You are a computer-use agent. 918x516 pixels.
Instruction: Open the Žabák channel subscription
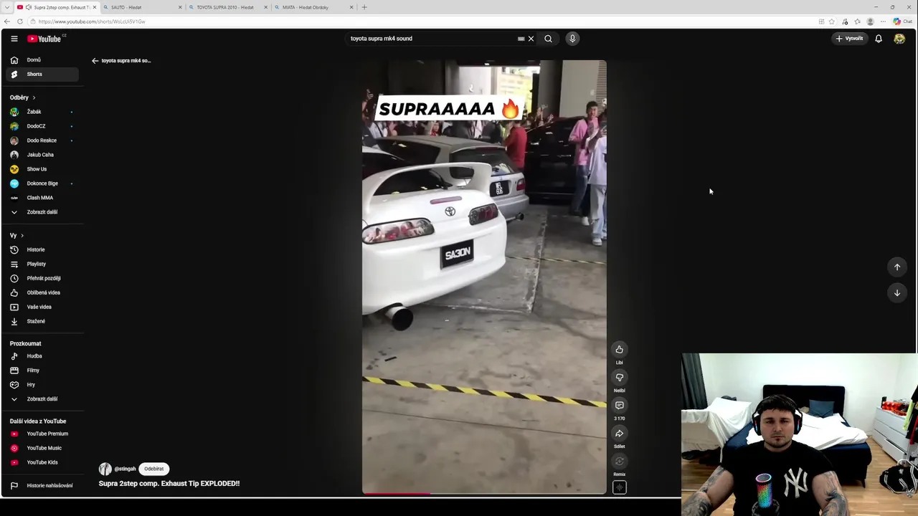pos(42,112)
